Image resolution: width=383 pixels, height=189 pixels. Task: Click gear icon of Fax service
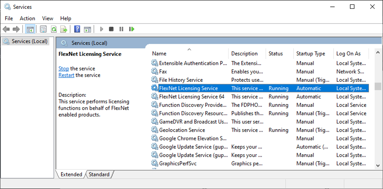pos(154,71)
